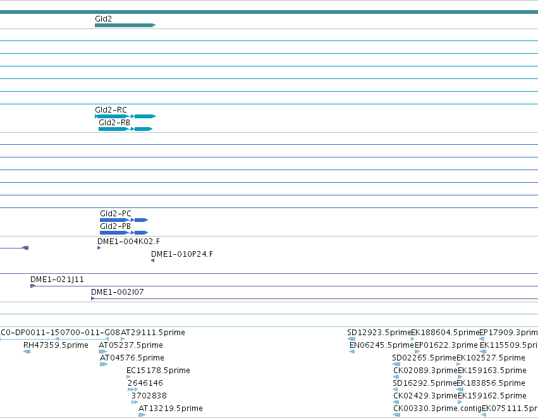Click the Gld2-RB label text

click(x=114, y=123)
